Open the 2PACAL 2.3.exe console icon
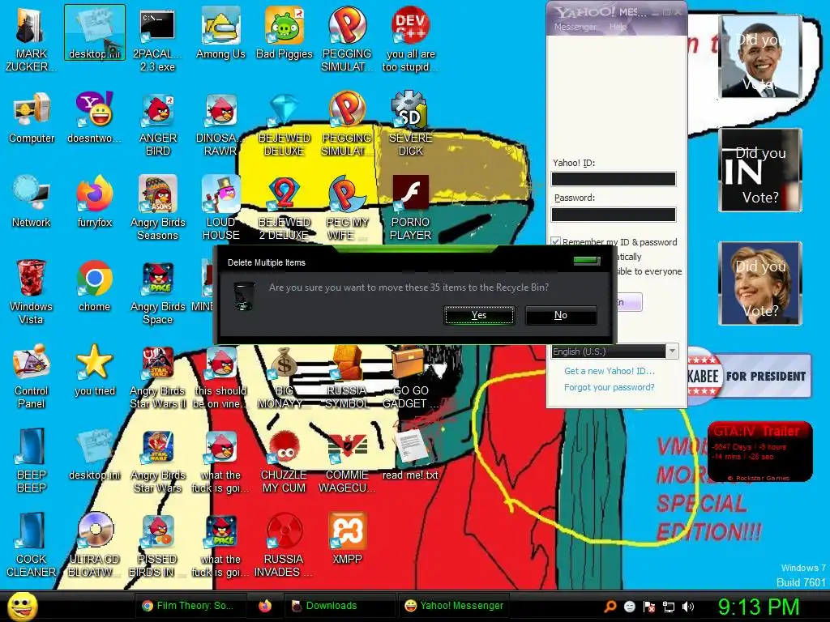This screenshot has width=830, height=622. click(x=158, y=40)
